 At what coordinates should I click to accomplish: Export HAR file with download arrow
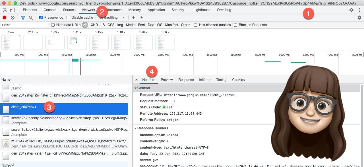pyautogui.click(x=141, y=18)
